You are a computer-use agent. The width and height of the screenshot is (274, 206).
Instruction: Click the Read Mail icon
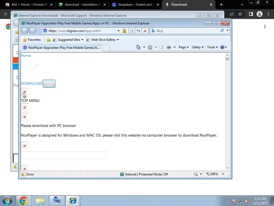[x=161, y=47]
